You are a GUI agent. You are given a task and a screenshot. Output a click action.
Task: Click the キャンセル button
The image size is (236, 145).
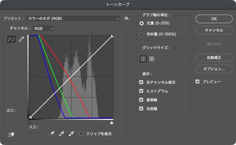click(x=214, y=30)
